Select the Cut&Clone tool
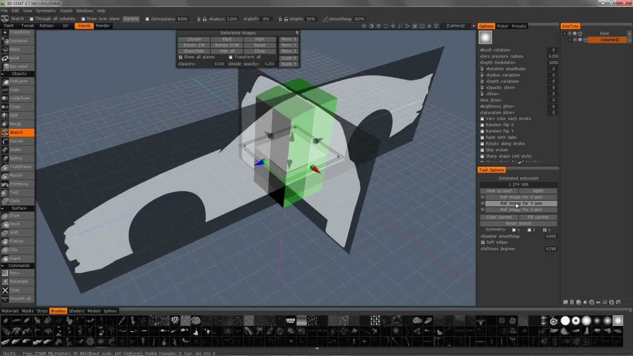The width and height of the screenshot is (633, 356). (17, 98)
